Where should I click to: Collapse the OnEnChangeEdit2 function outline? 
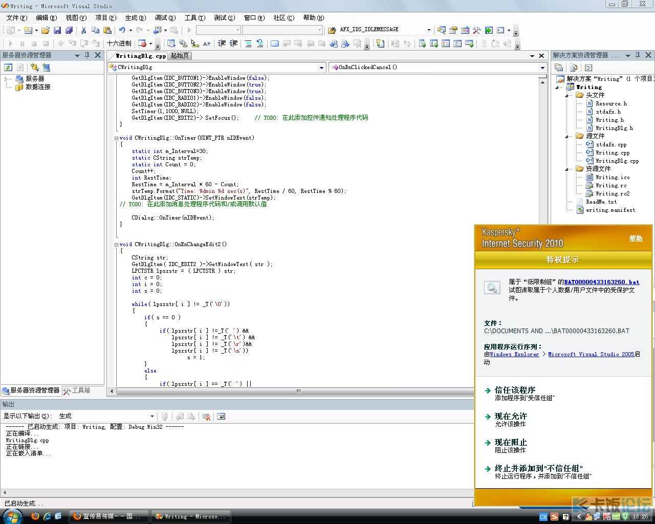coord(116,245)
